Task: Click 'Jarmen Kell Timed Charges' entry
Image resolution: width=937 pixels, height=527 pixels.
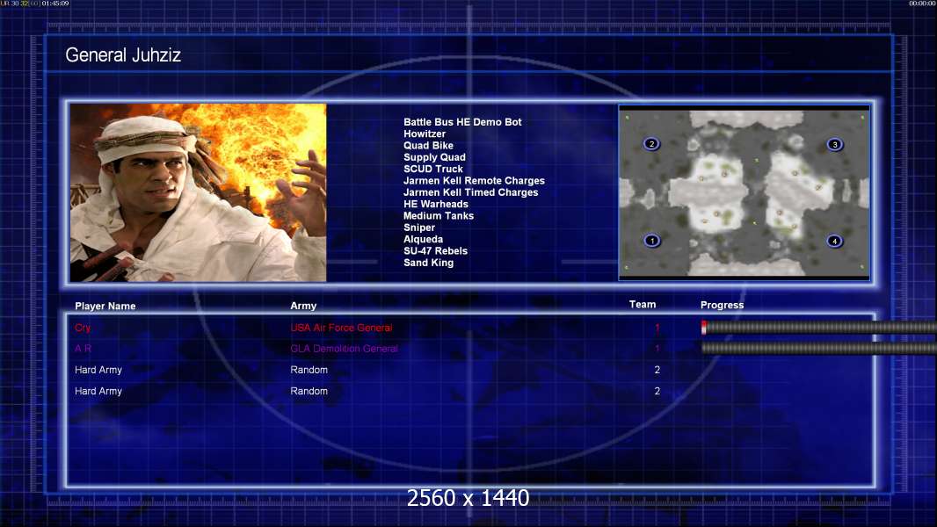Action: pyautogui.click(x=471, y=192)
